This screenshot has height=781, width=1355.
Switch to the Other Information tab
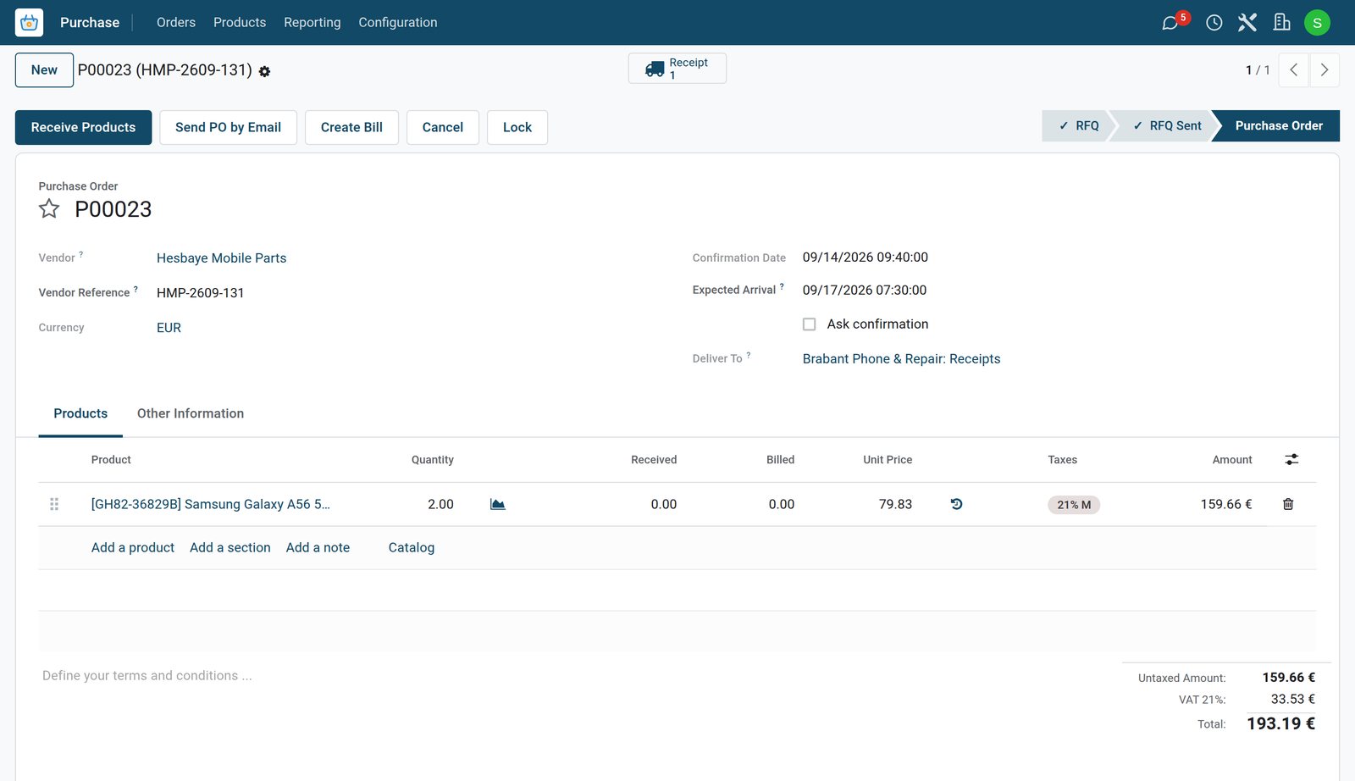tap(191, 413)
